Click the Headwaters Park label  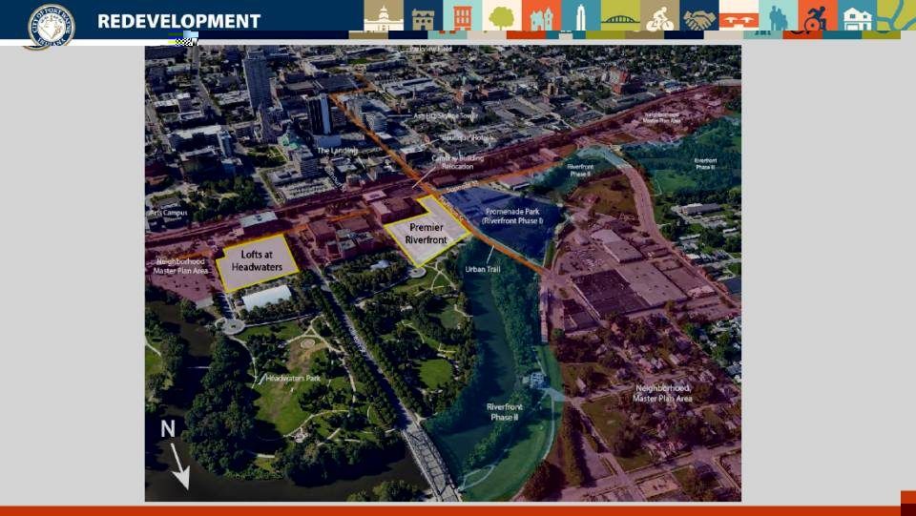click(x=294, y=379)
